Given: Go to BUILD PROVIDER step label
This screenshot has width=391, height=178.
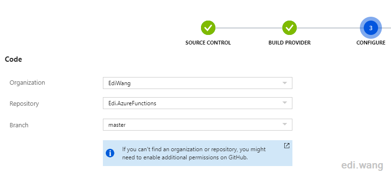Looking at the screenshot, I should [290, 43].
